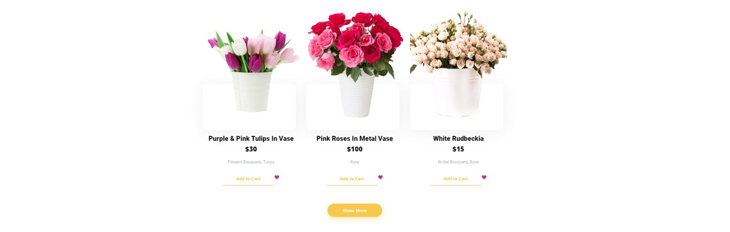Browse the Tulips category link
This screenshot has height=232, width=730.
269,162
